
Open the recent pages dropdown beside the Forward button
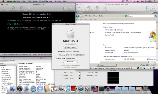(x=83, y=16)
